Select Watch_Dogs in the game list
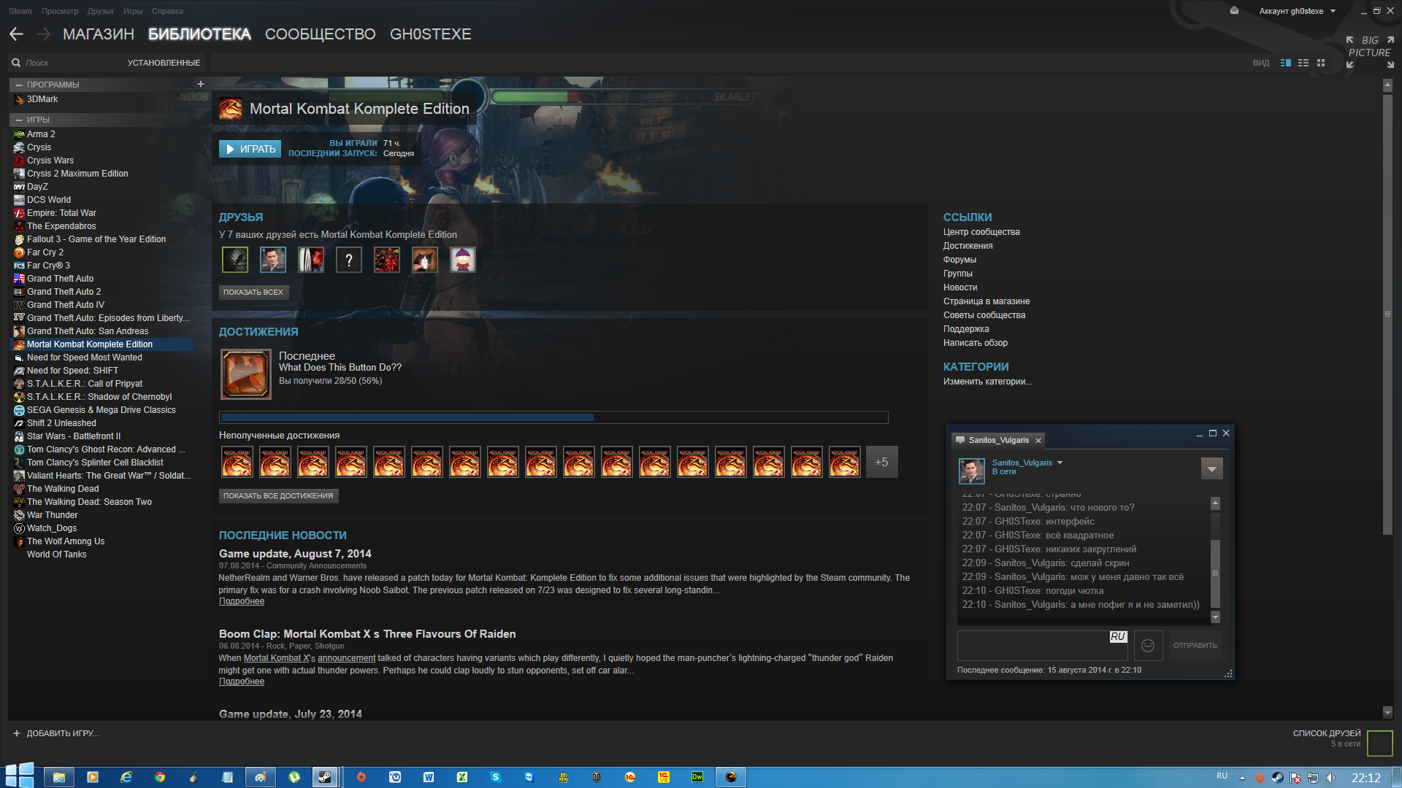Image resolution: width=1402 pixels, height=788 pixels. click(52, 528)
